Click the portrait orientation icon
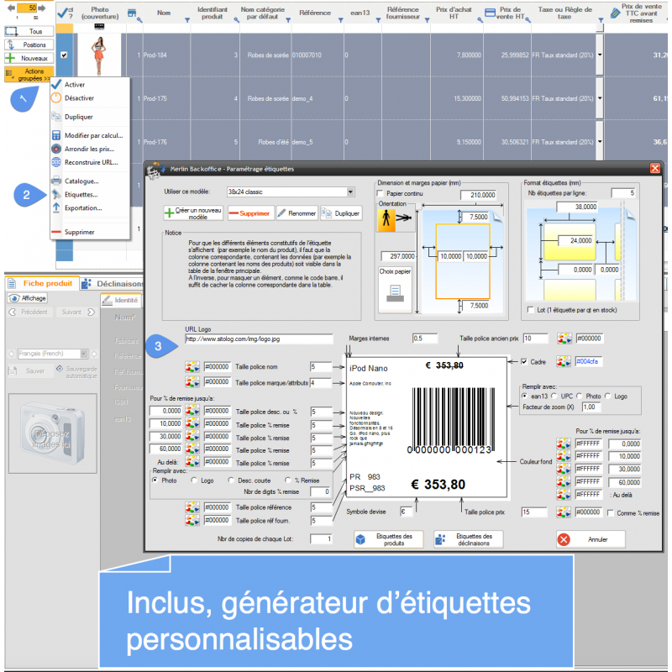Viewport: 672px width, 672px height. (386, 221)
